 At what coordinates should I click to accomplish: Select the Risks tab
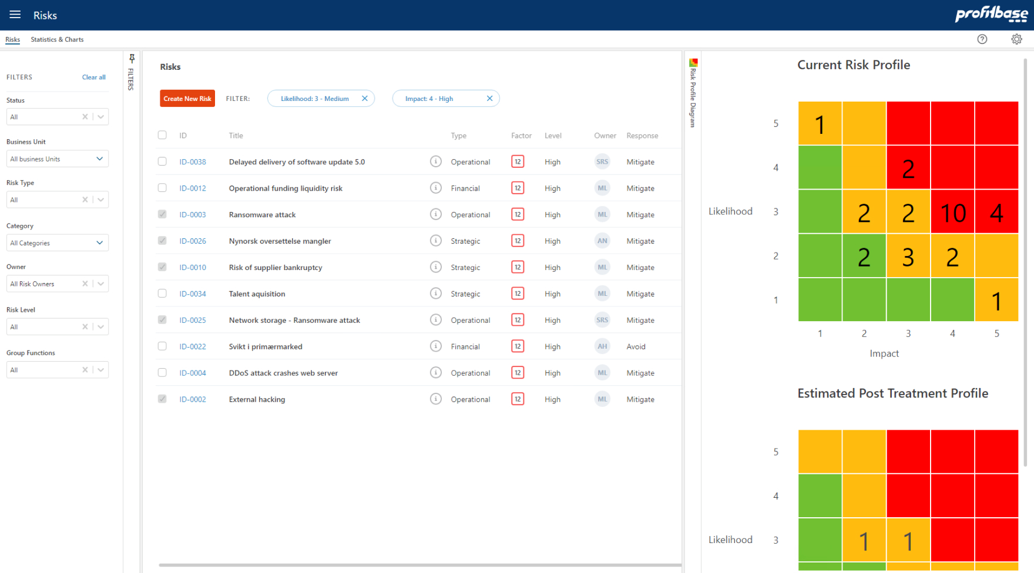coord(12,39)
